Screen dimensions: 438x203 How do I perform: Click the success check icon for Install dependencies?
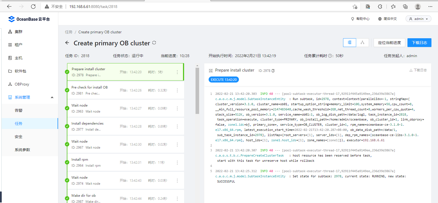point(67,126)
